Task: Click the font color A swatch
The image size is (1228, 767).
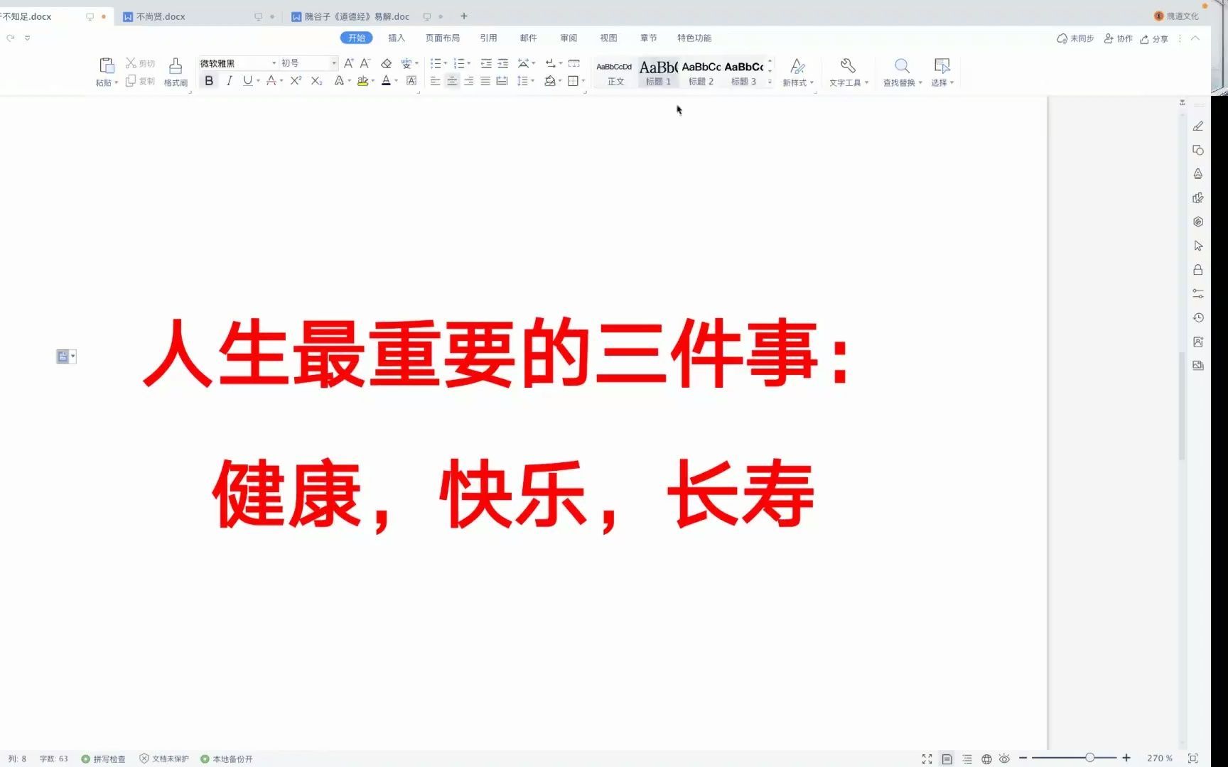Action: [386, 81]
